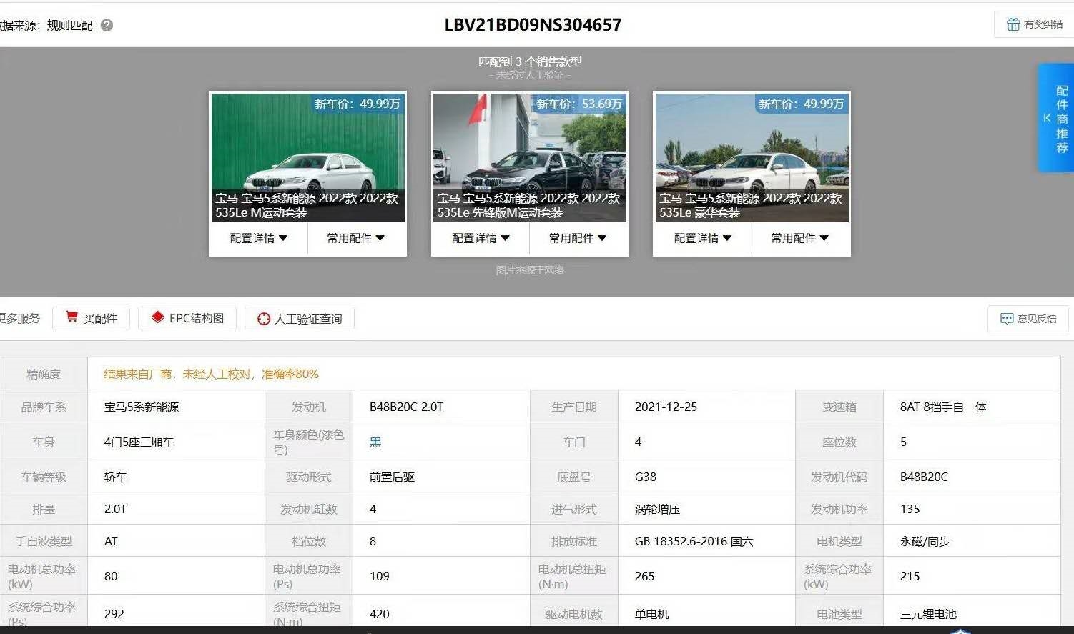Click the shopping cart icon for 买配件
This screenshot has height=634, width=1074.
tap(72, 317)
